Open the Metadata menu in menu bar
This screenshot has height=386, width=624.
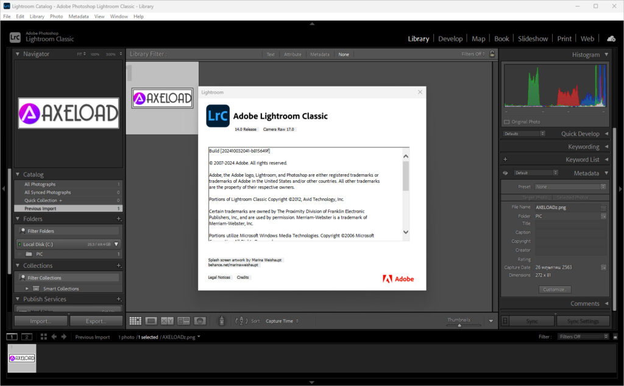[x=79, y=16]
